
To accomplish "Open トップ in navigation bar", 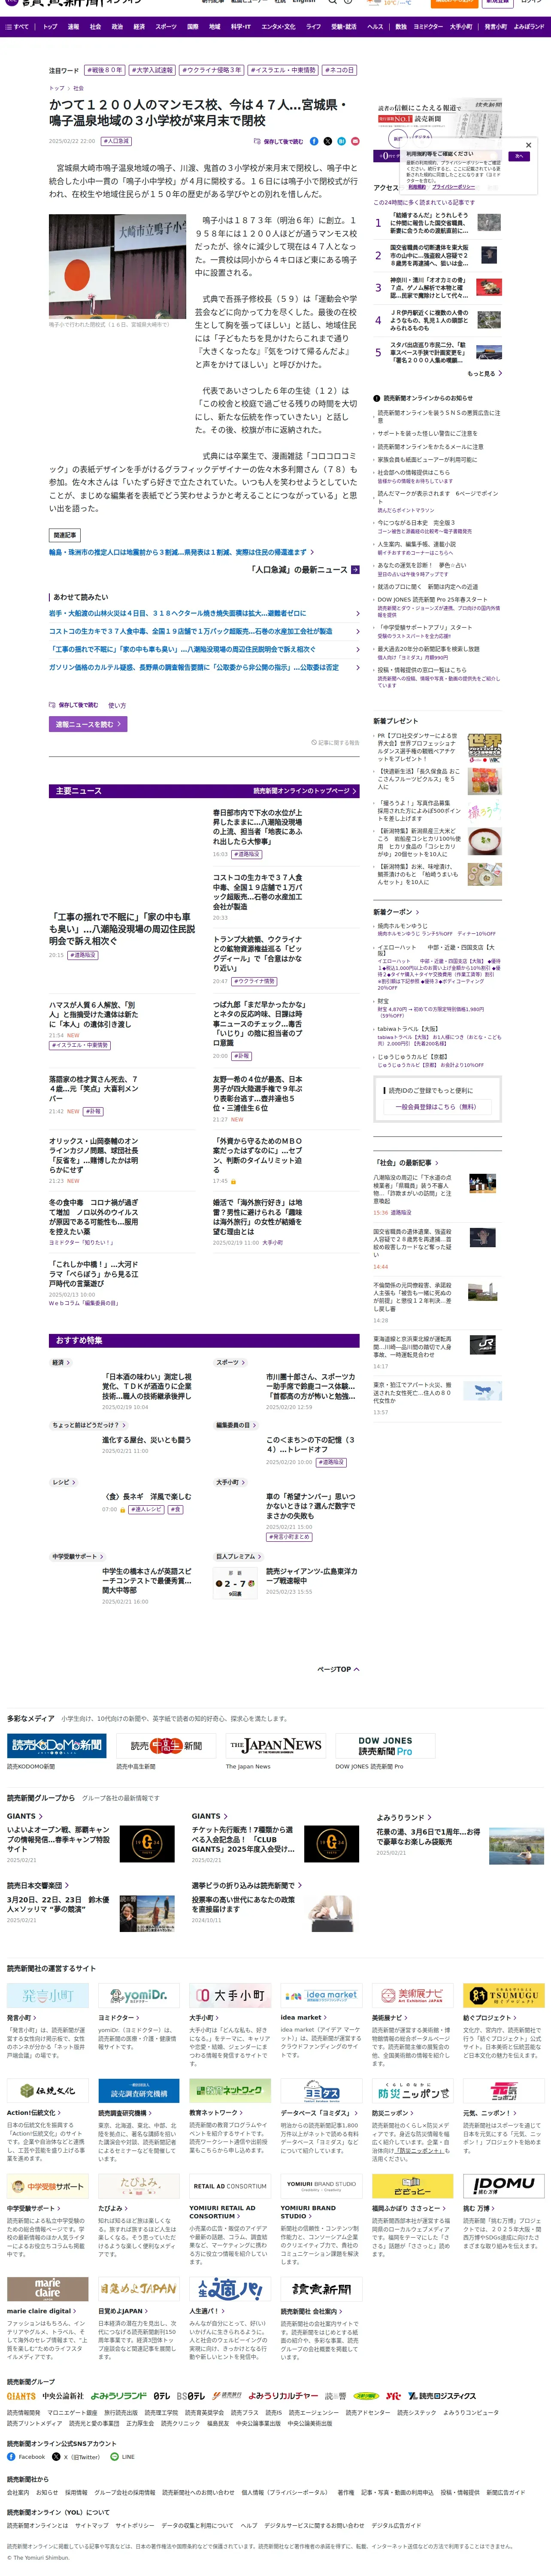I will coord(50,27).
